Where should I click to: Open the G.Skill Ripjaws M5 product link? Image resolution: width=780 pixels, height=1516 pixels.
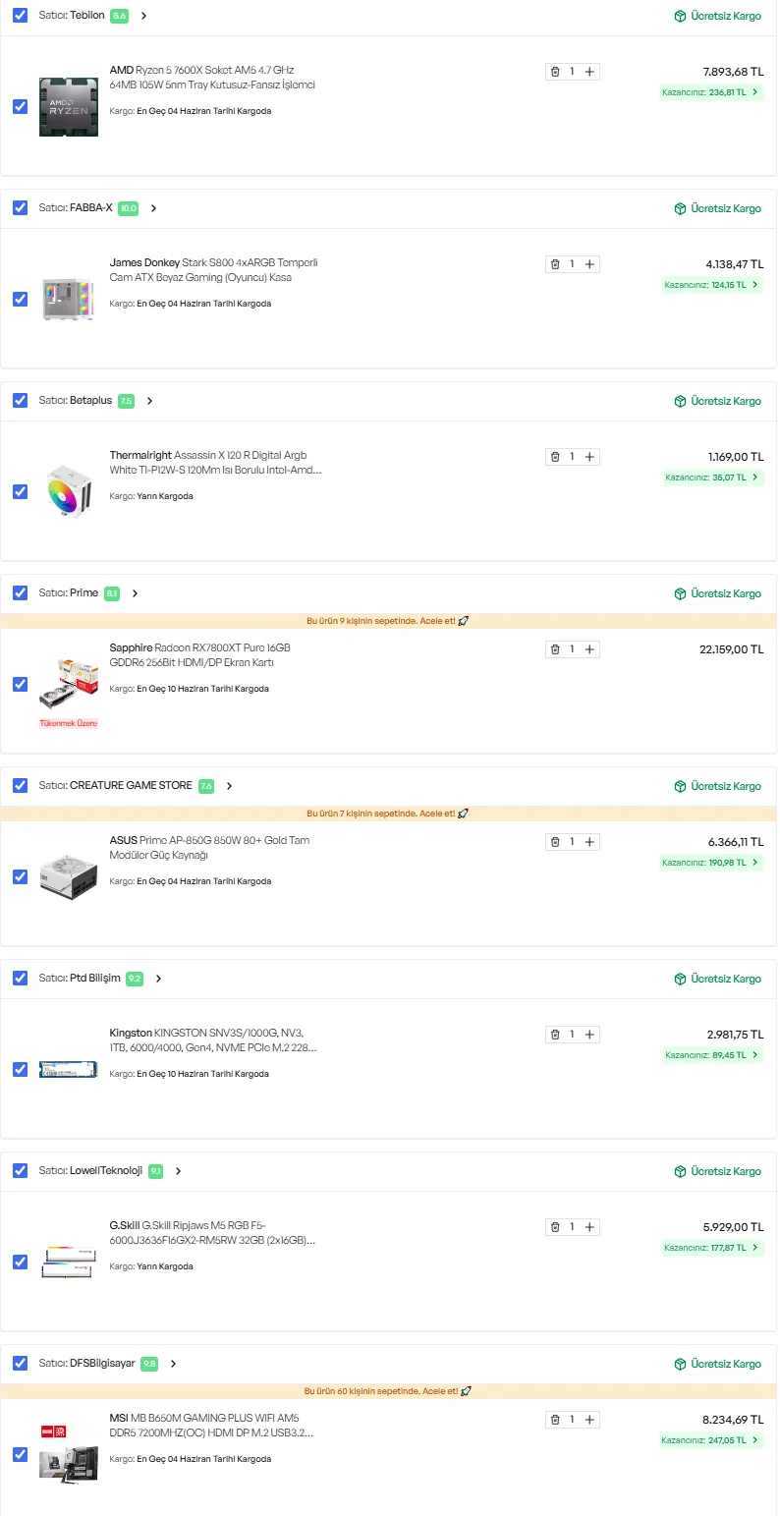[x=212, y=1233]
